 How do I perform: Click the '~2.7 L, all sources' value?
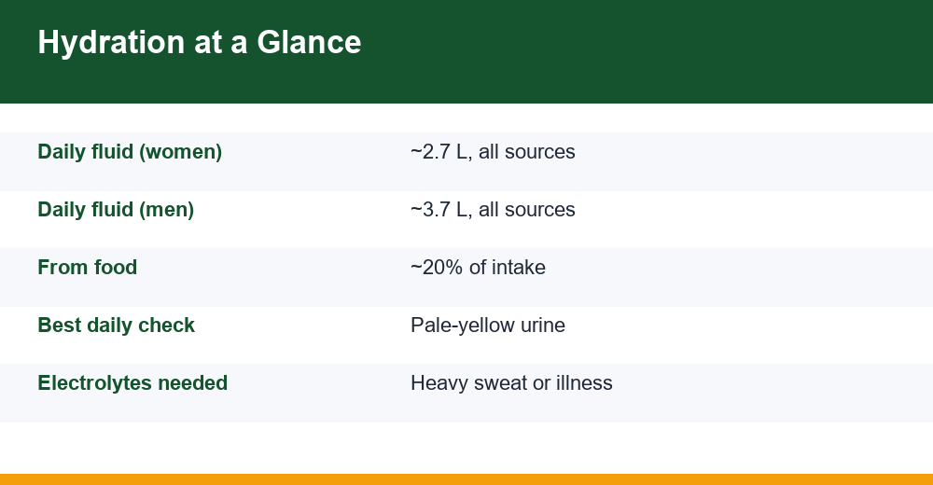click(493, 152)
